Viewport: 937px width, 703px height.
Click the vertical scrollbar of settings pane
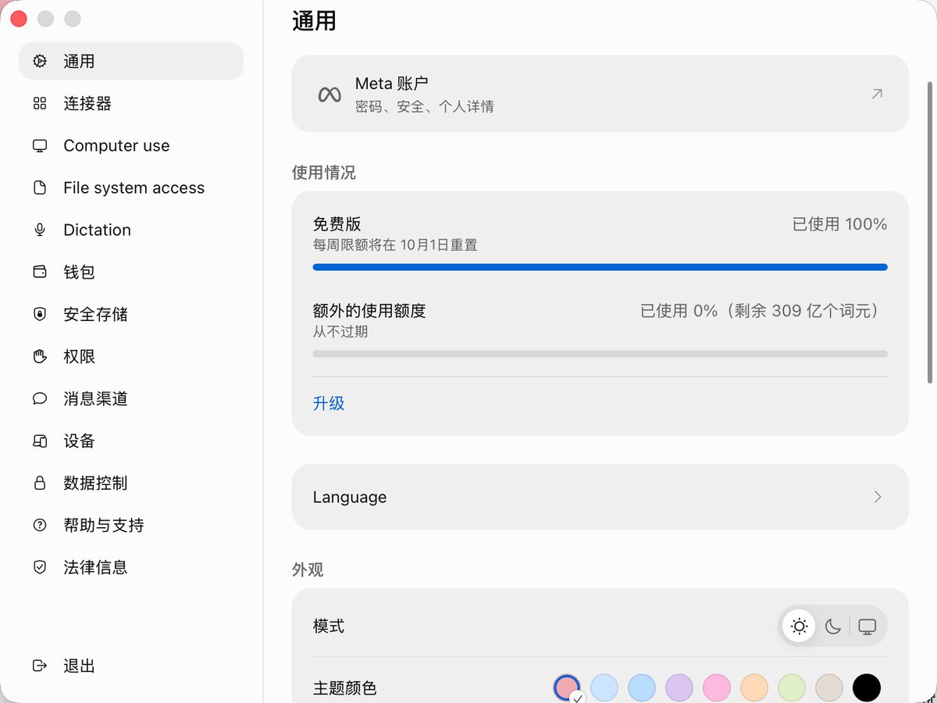click(x=929, y=231)
